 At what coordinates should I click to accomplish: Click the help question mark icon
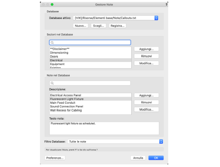[166, 4]
